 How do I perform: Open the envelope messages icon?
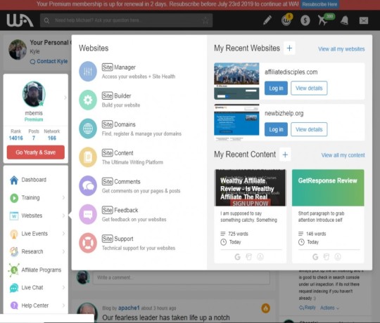364,20
